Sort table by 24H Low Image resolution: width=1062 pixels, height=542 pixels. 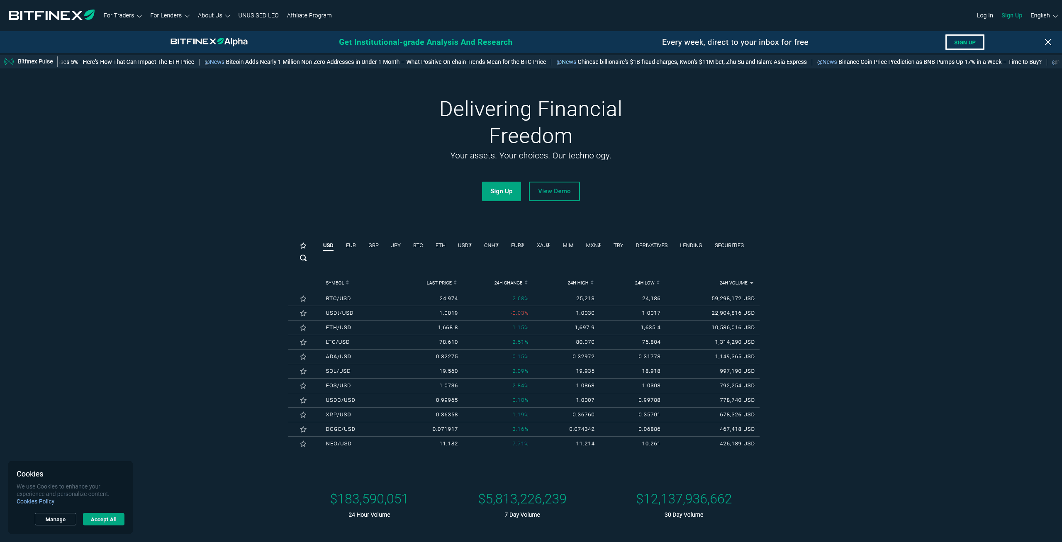click(647, 283)
